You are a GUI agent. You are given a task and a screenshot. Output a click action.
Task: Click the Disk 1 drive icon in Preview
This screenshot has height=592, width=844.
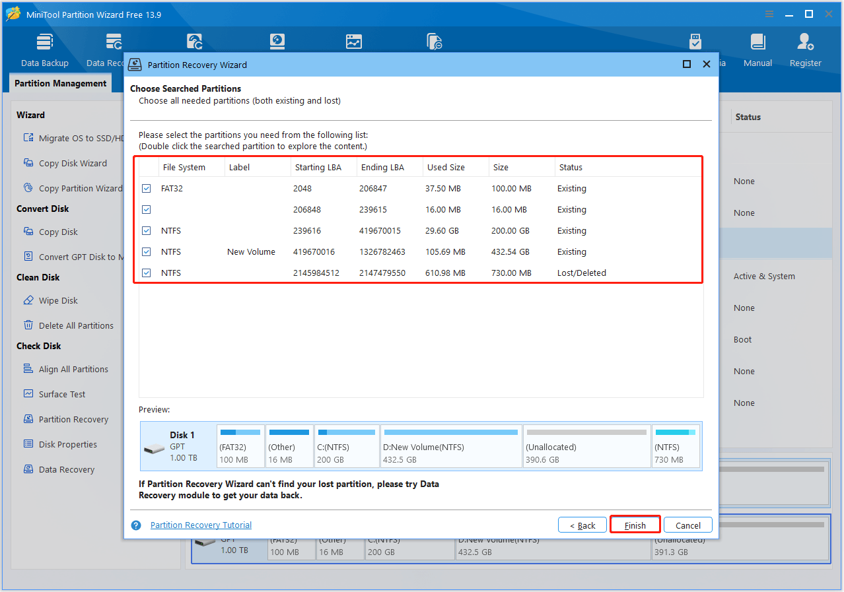[x=154, y=449]
